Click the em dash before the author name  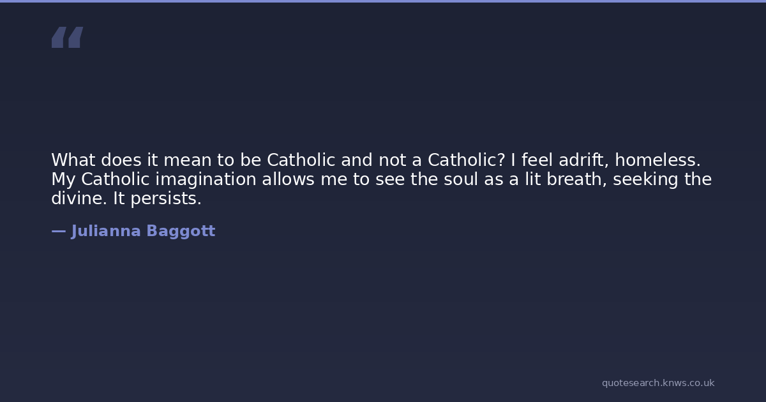point(58,231)
